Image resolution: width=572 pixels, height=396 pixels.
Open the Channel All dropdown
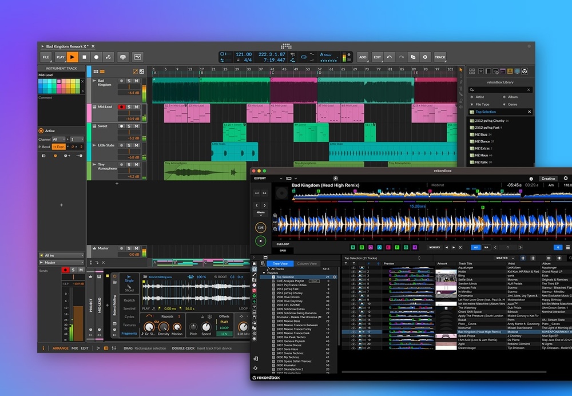(x=58, y=140)
